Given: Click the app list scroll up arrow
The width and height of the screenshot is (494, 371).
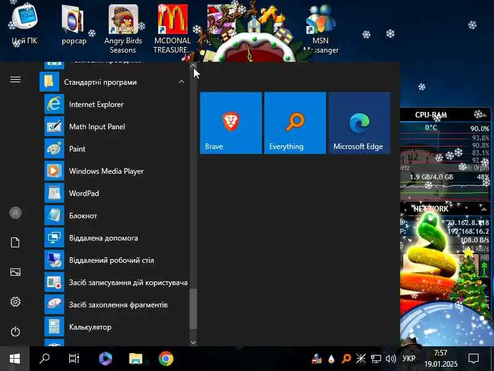Looking at the screenshot, I should tap(193, 66).
